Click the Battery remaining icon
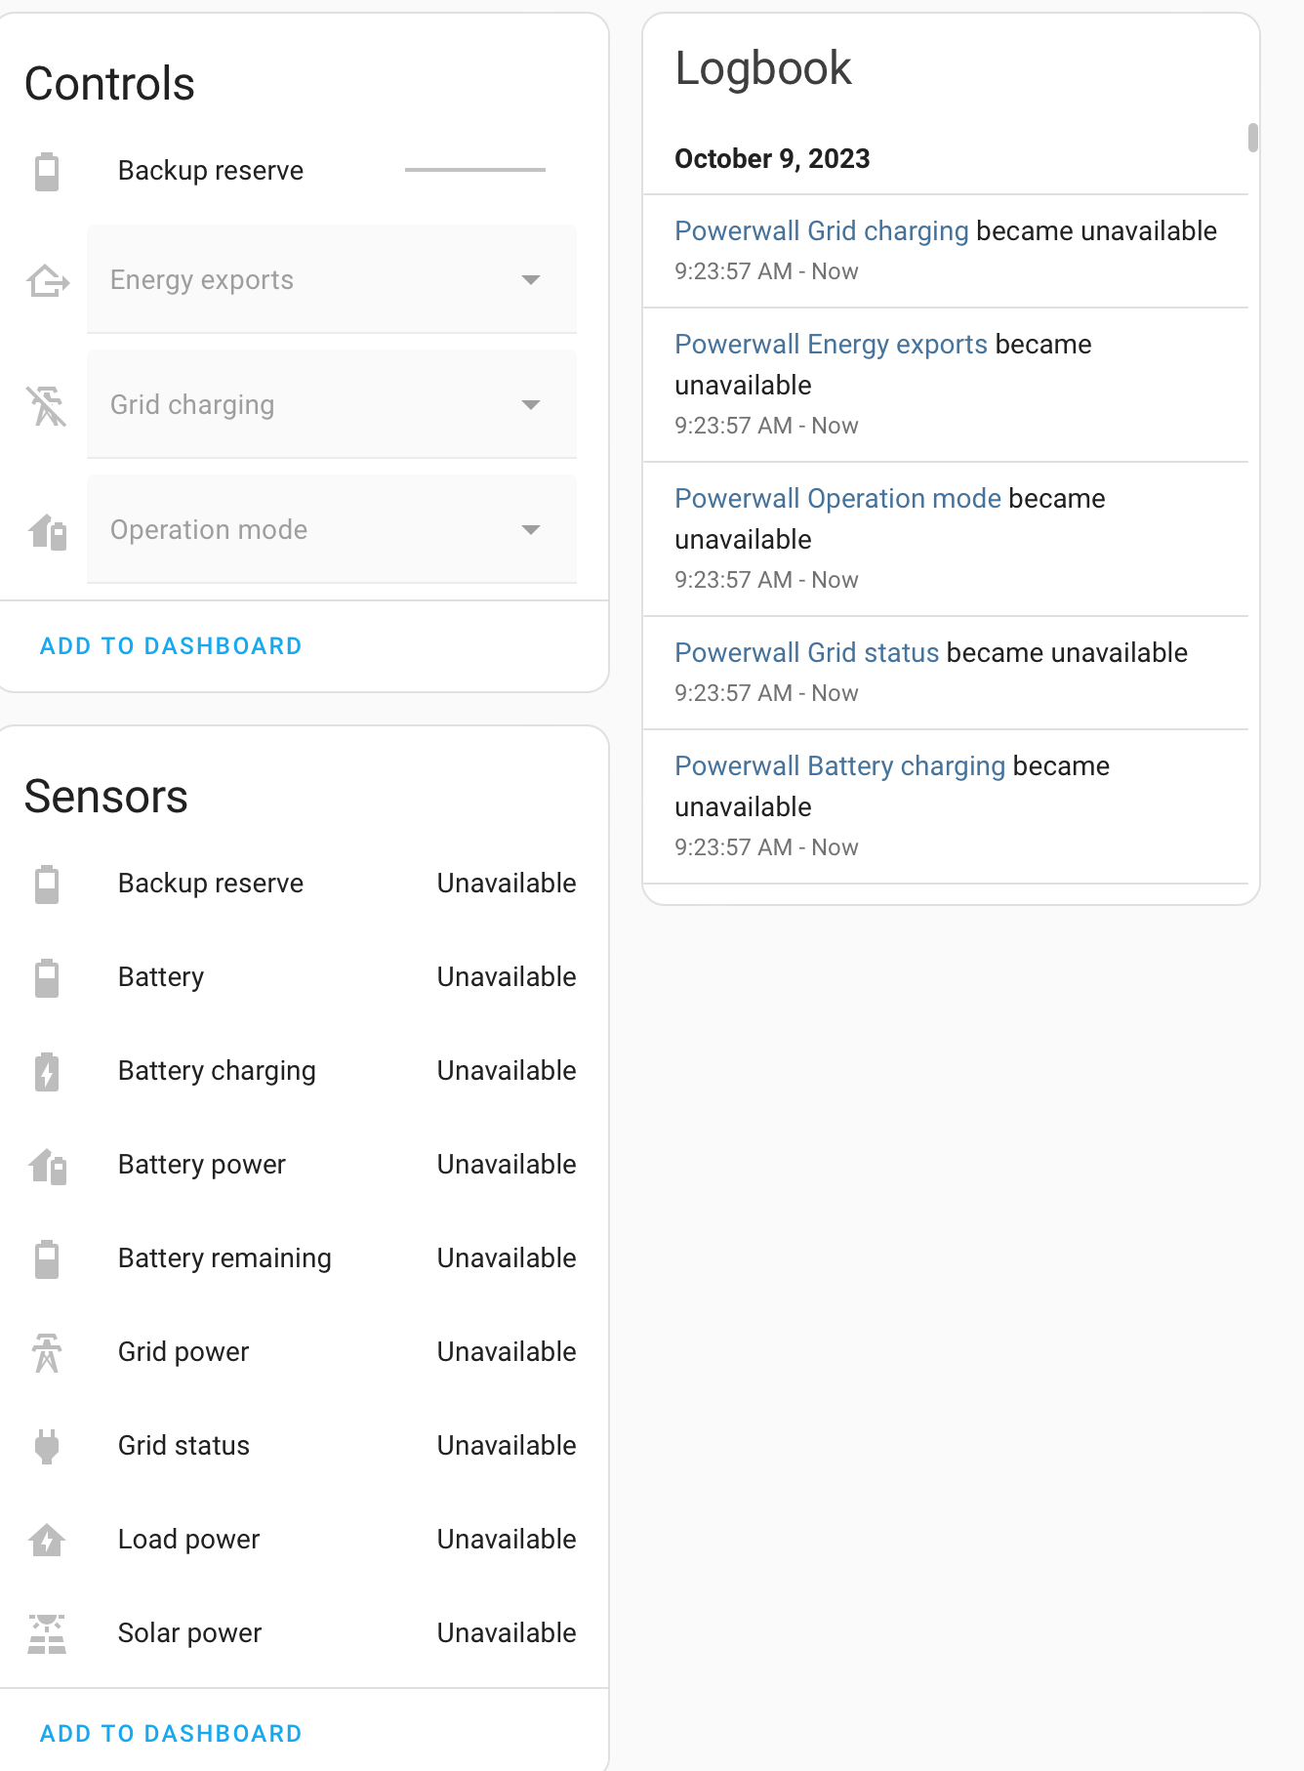Screen dimensions: 1304x1771 (45, 1258)
